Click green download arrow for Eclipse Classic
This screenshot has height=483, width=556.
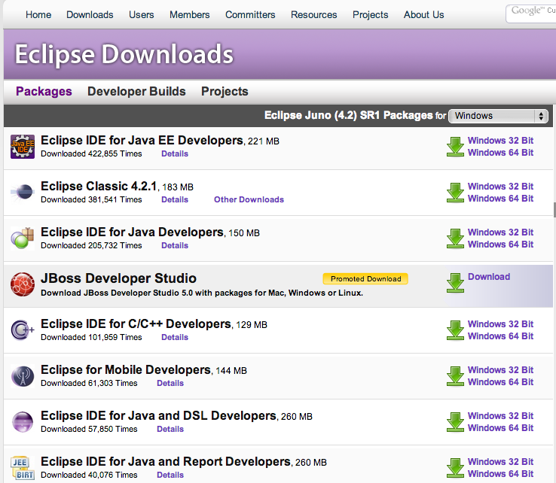(x=455, y=193)
